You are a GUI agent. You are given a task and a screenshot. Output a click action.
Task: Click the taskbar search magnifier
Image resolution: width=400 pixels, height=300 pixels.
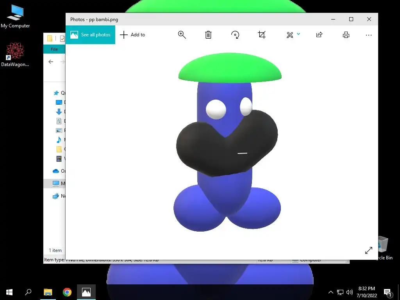[28, 292]
